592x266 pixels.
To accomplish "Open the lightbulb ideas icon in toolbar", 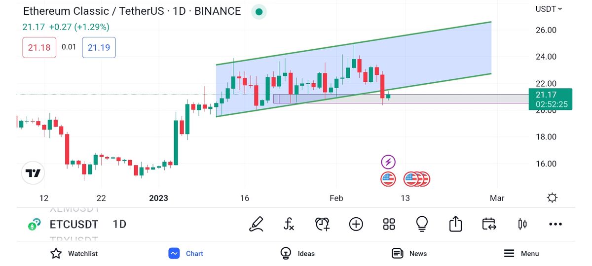I will [x=422, y=224].
